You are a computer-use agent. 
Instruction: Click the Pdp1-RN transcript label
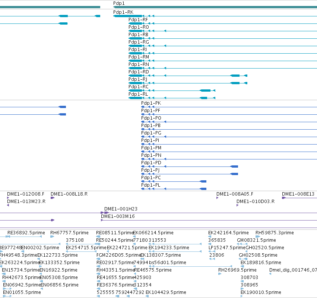coord(139,64)
